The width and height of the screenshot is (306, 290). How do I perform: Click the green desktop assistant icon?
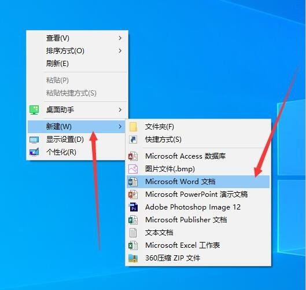click(x=34, y=110)
